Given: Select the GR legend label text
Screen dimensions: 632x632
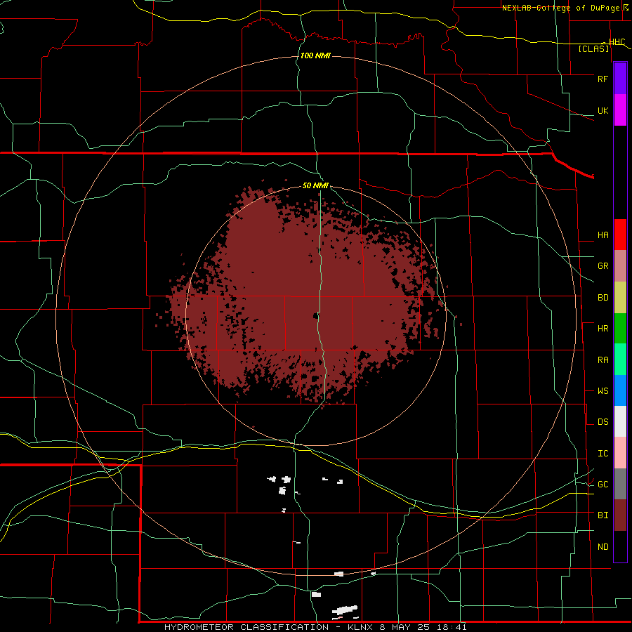Looking at the screenshot, I should click(603, 266).
